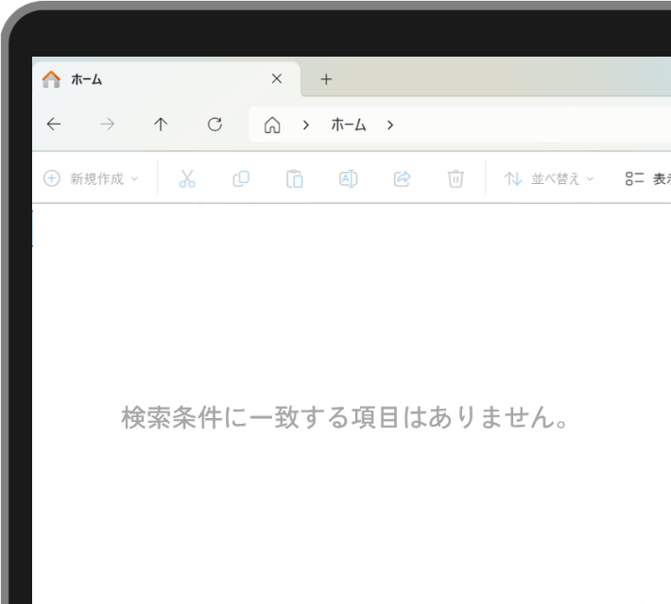Click the paste clipboard icon

point(295,178)
